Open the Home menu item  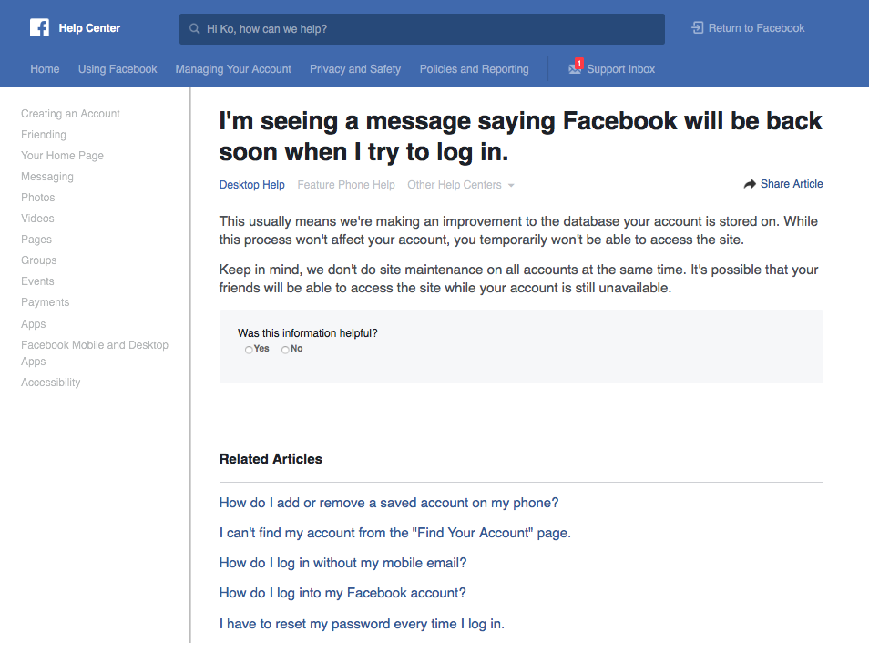tap(45, 69)
